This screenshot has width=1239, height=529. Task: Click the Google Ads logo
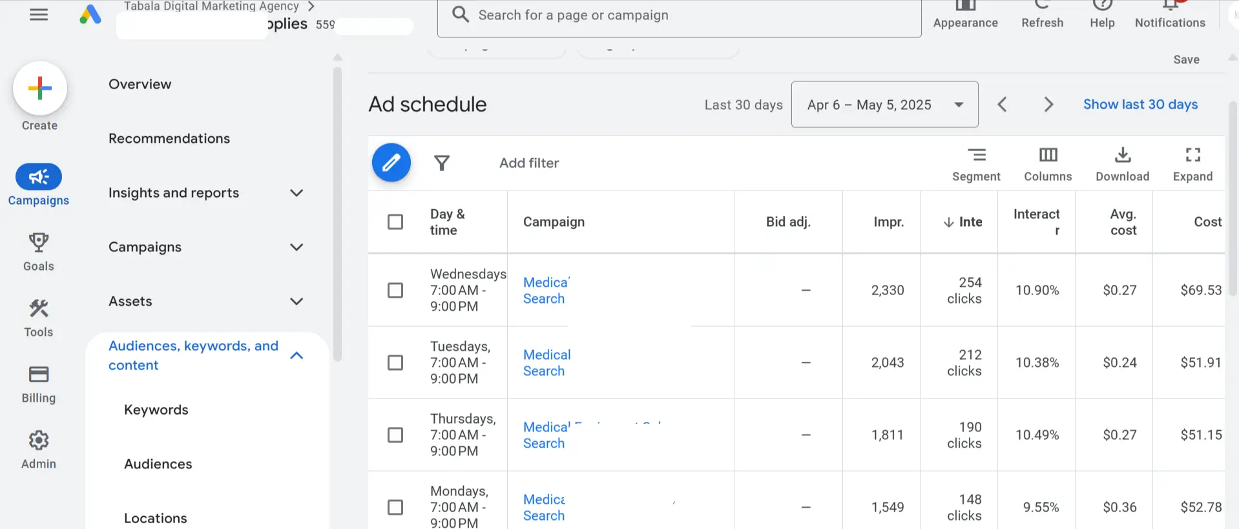(90, 14)
